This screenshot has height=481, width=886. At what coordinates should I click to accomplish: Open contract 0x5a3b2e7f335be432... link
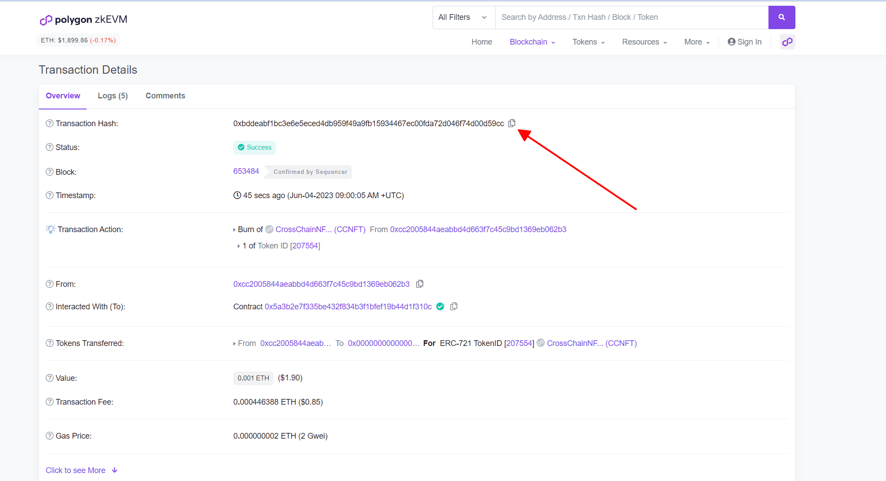tap(348, 307)
